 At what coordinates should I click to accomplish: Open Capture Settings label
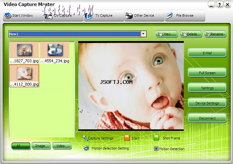tap(101, 138)
